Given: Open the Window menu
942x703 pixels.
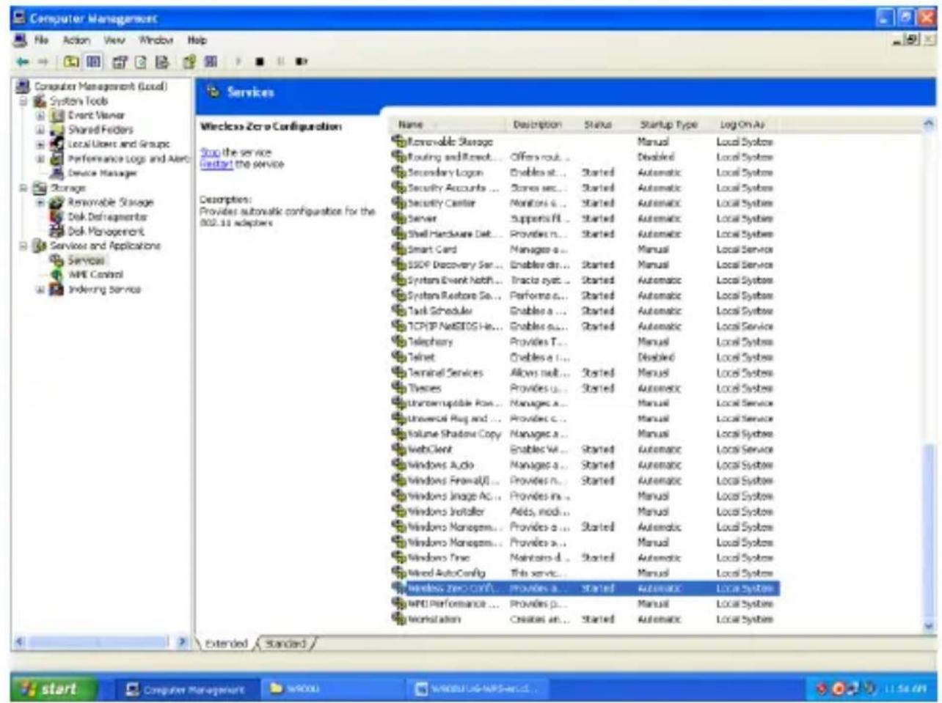Looking at the screenshot, I should [x=156, y=40].
